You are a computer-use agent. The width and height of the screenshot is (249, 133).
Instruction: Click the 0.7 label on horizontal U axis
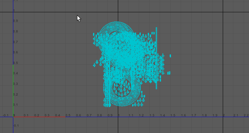click(x=89, y=115)
